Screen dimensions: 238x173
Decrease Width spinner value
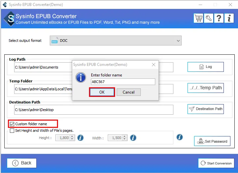[125, 139]
